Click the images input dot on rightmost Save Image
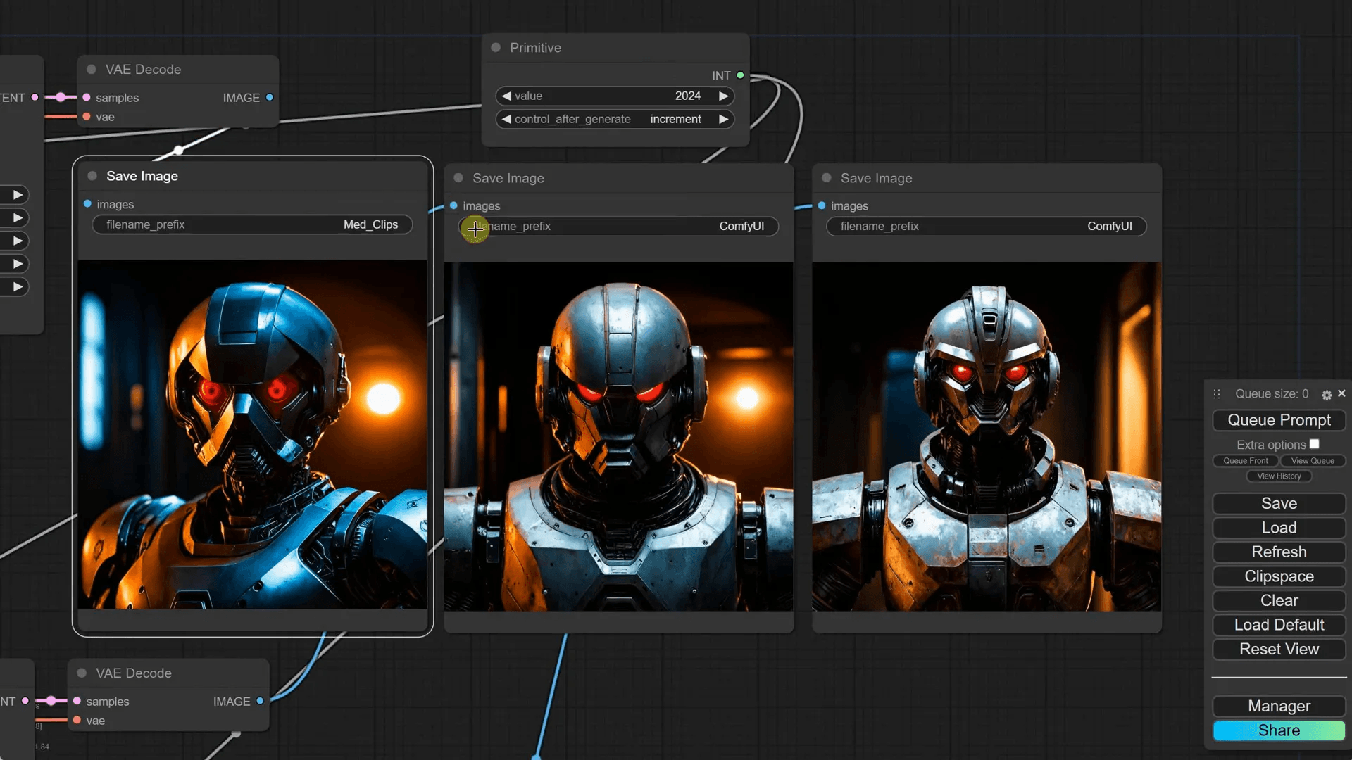The image size is (1352, 760). click(x=822, y=205)
